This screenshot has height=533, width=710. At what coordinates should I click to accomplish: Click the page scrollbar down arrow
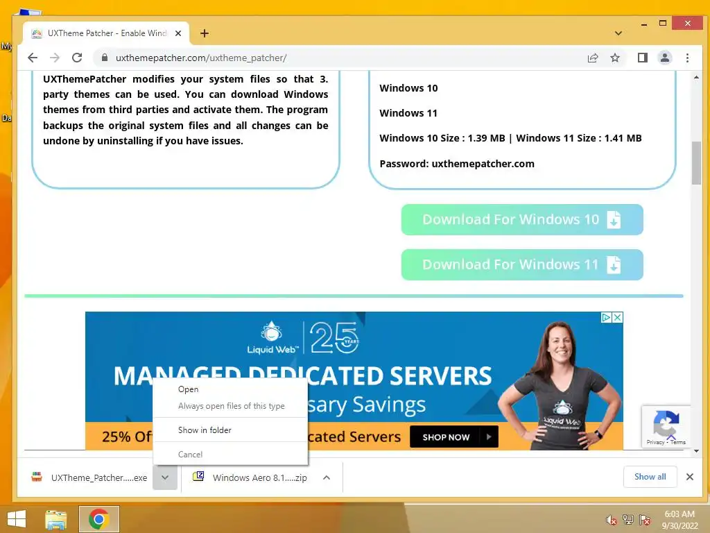[696, 451]
